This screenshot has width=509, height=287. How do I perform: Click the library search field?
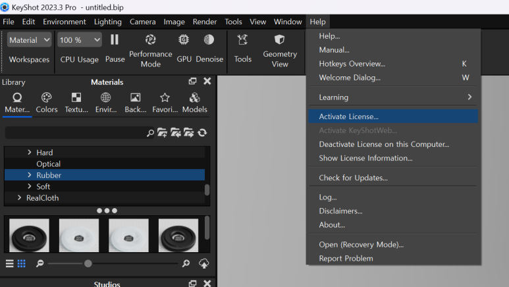tap(76, 132)
